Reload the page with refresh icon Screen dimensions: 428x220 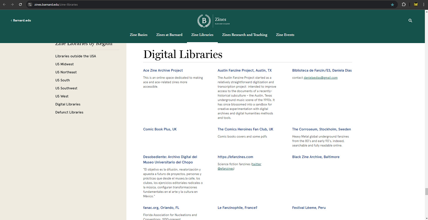tap(20, 4)
